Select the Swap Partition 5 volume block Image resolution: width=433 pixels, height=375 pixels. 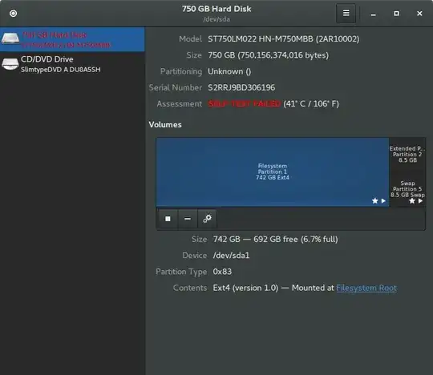tap(407, 190)
